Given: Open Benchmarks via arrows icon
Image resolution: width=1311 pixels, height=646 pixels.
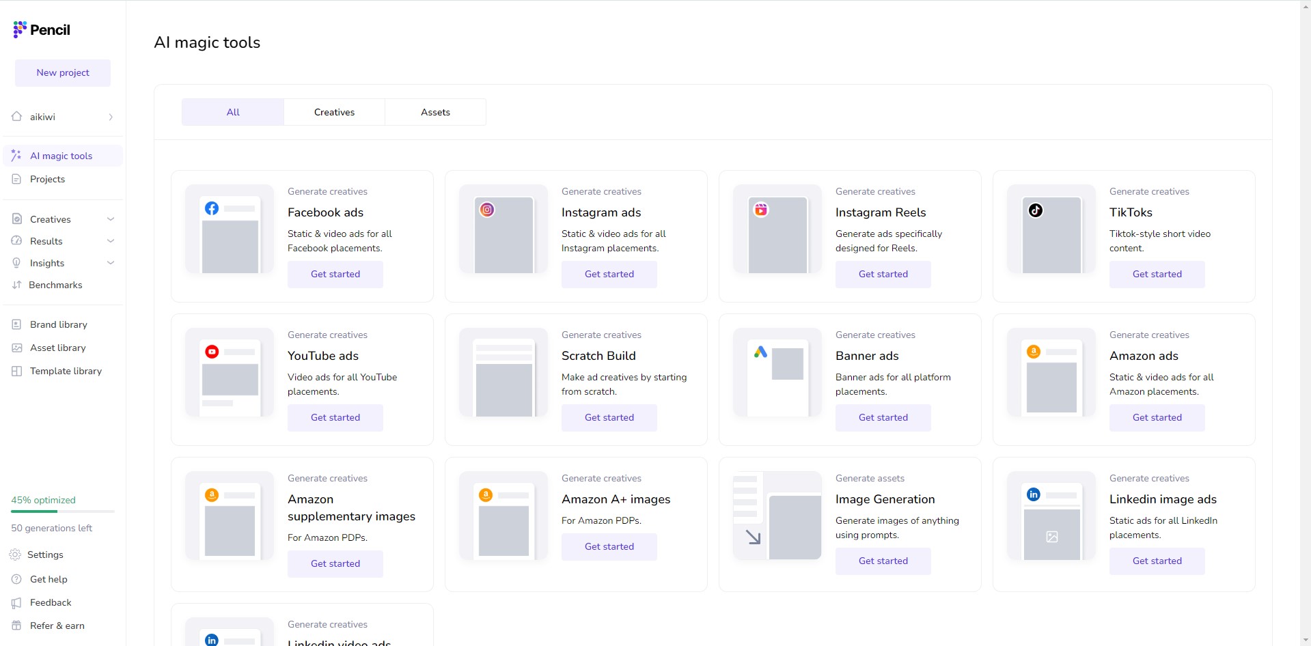Looking at the screenshot, I should [x=16, y=285].
